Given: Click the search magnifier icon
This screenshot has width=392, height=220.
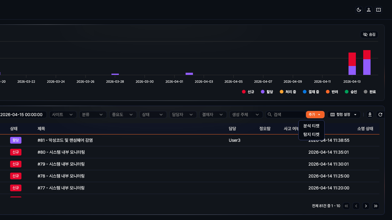Looking at the screenshot, I should point(270,115).
